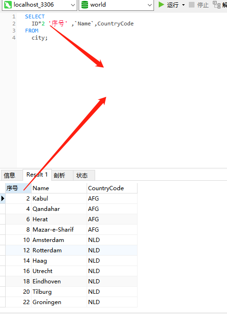Select the Qandahar cell

click(x=59, y=209)
